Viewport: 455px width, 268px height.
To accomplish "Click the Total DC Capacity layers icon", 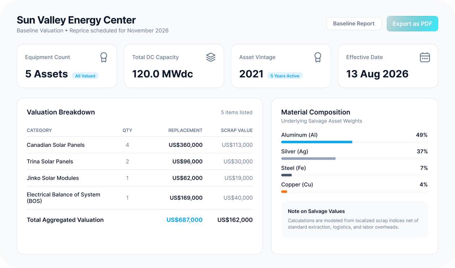I will (x=211, y=57).
